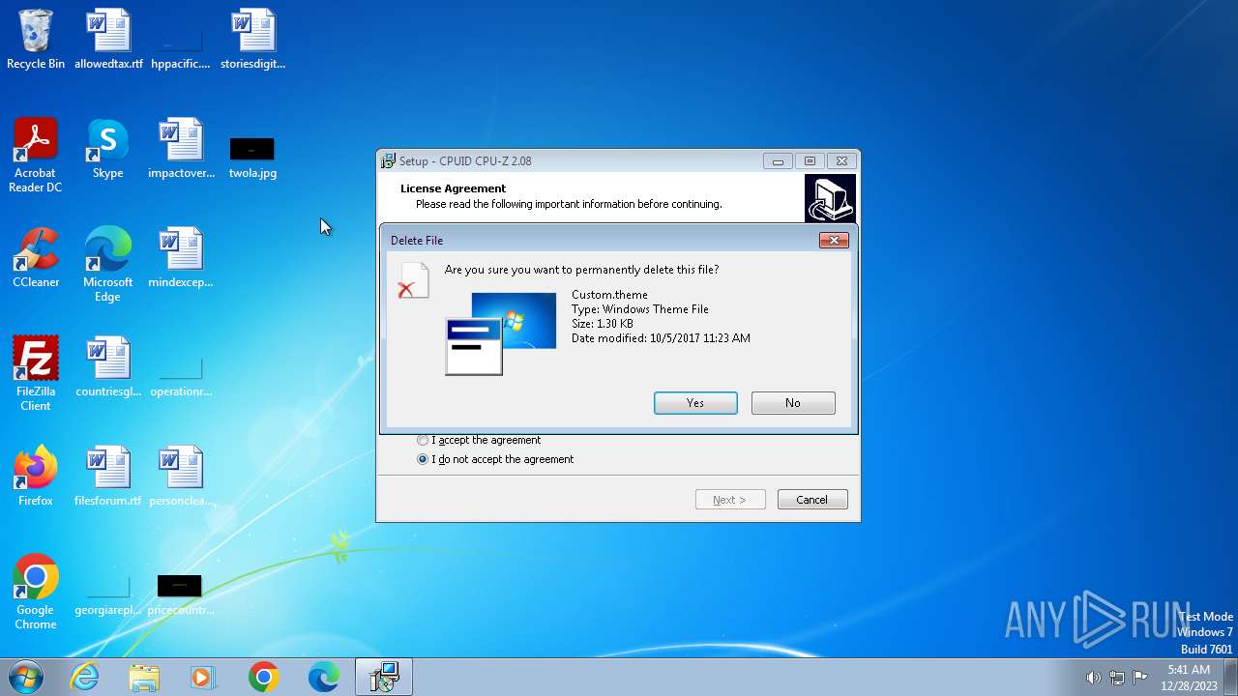Select the storiesdigit document icon
The height and width of the screenshot is (696, 1238).
[x=253, y=40]
